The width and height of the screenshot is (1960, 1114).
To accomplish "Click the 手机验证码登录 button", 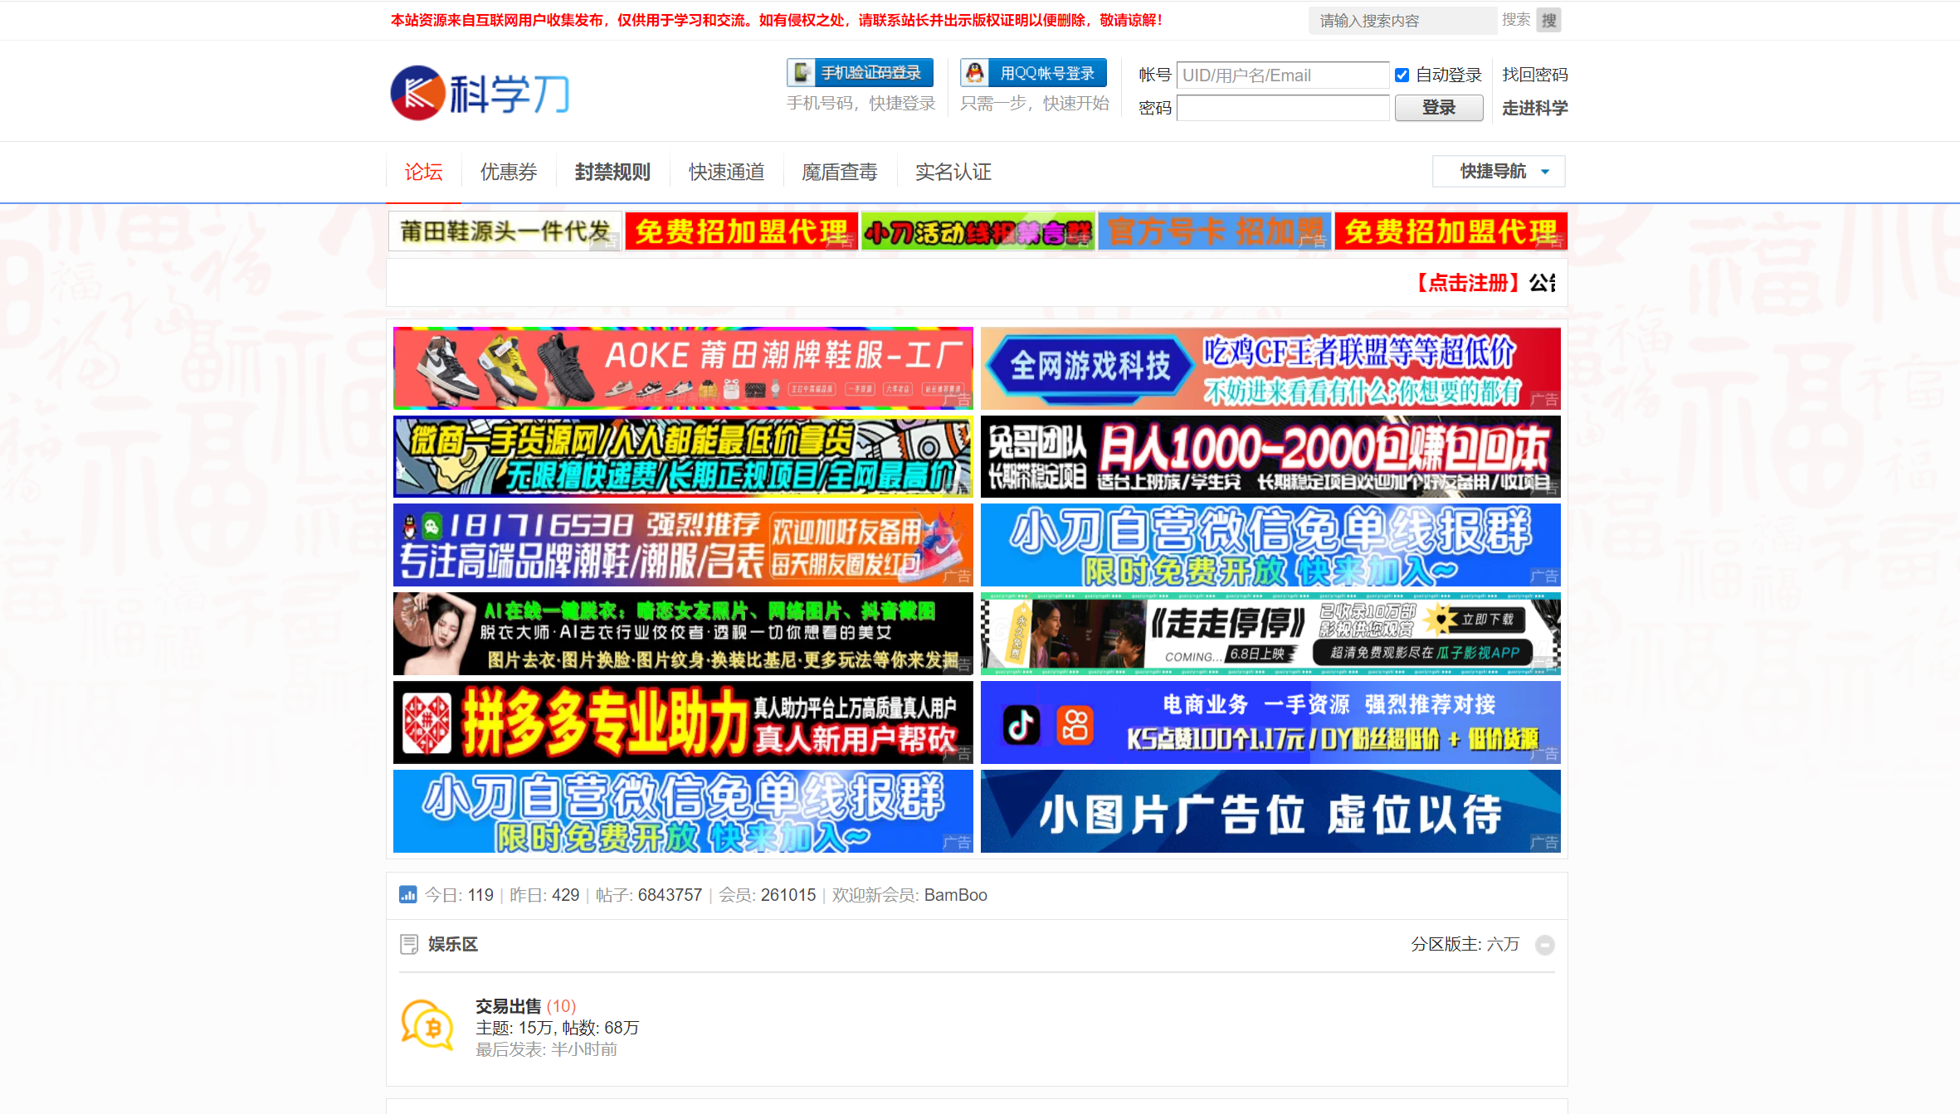I will 860,73.
